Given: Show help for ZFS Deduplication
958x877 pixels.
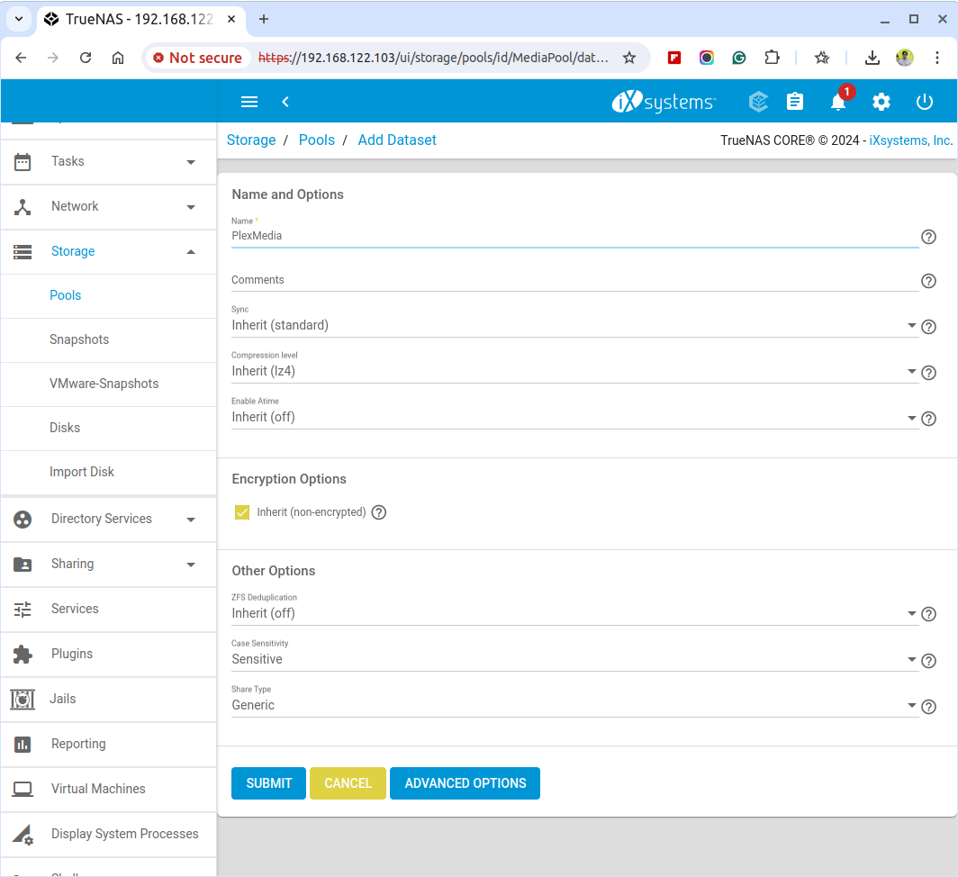Looking at the screenshot, I should (928, 614).
